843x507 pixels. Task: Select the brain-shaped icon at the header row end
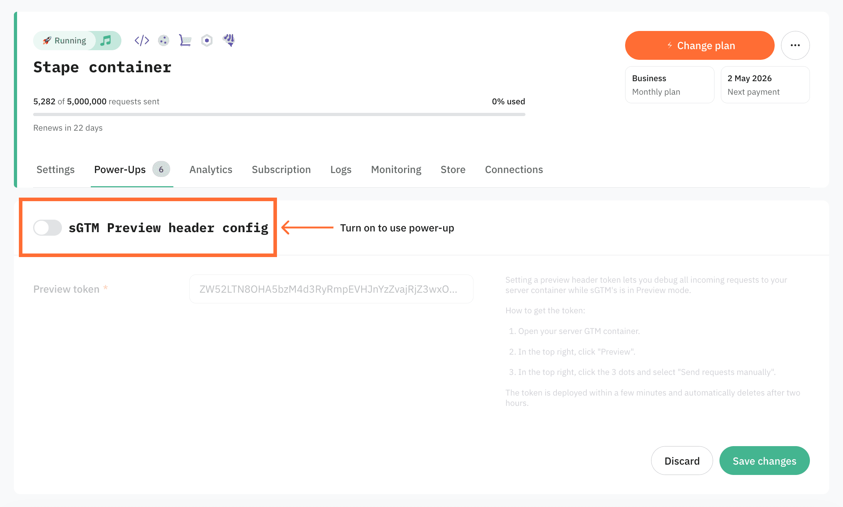pyautogui.click(x=229, y=40)
